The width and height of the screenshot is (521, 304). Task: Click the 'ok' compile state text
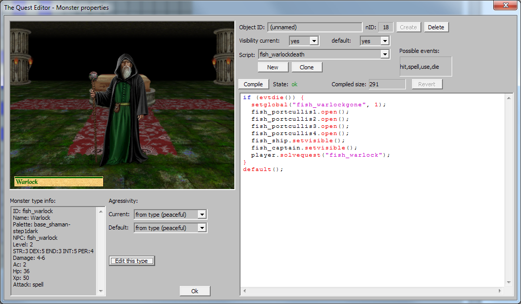tap(294, 84)
